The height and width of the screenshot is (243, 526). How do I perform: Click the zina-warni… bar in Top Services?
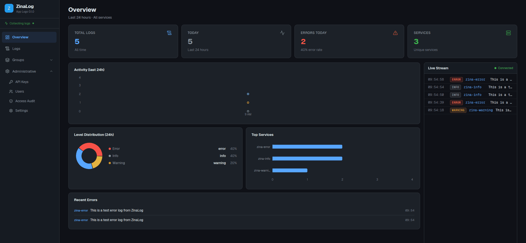pyautogui.click(x=290, y=170)
